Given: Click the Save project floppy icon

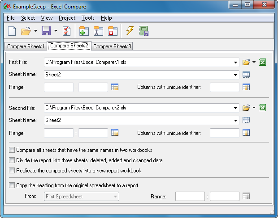Looking at the screenshot, I should coord(46,31).
